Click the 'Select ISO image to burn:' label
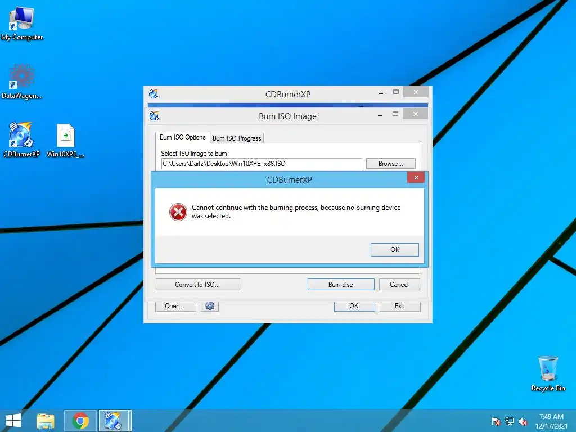This screenshot has height=432, width=576. point(195,154)
